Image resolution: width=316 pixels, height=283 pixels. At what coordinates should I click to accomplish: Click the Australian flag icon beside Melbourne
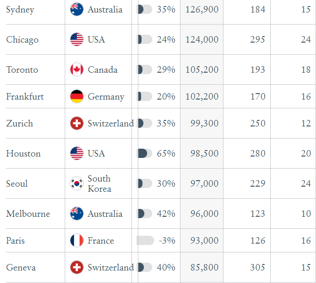[77, 214]
